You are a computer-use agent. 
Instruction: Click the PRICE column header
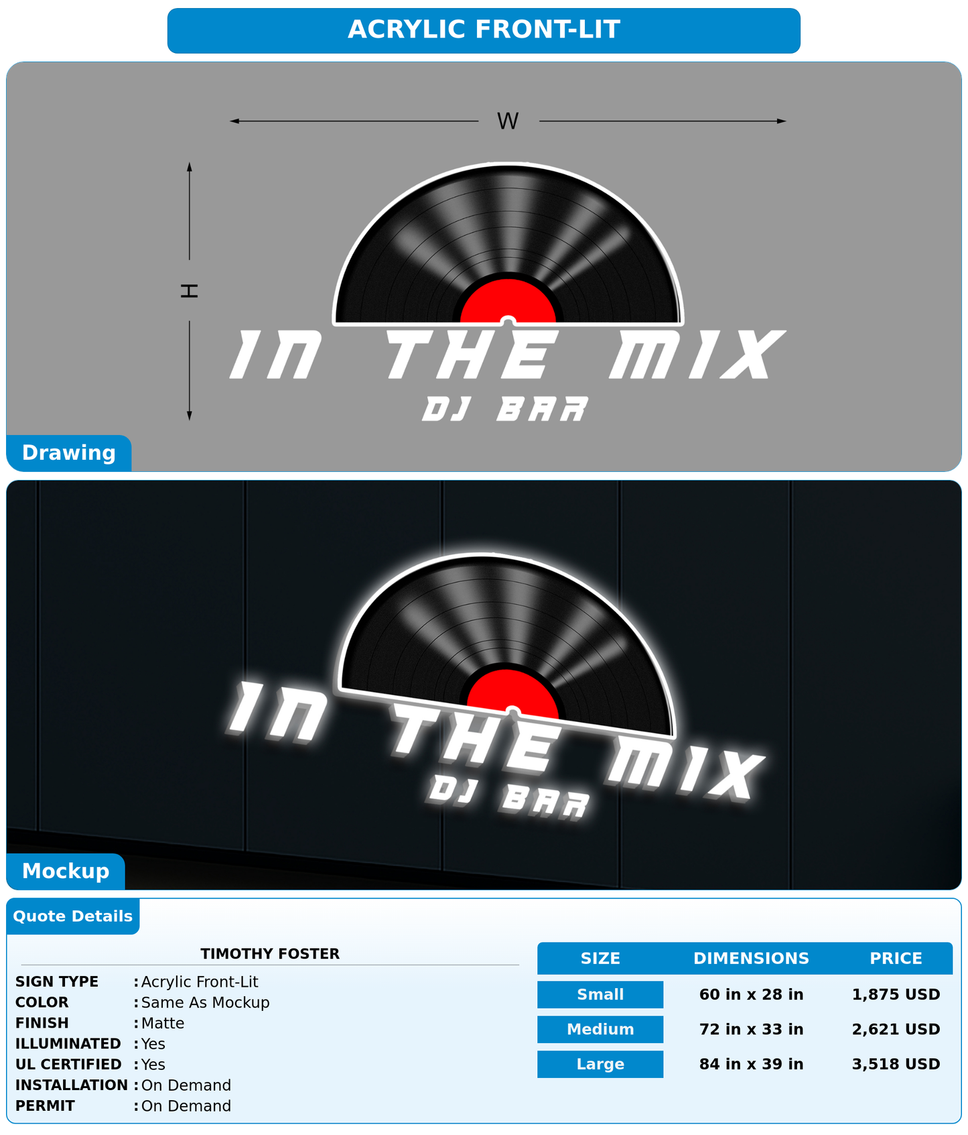[x=896, y=959]
